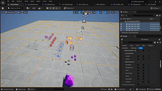Click the frame skip button
This screenshot has width=162, height=91.
(51, 8)
